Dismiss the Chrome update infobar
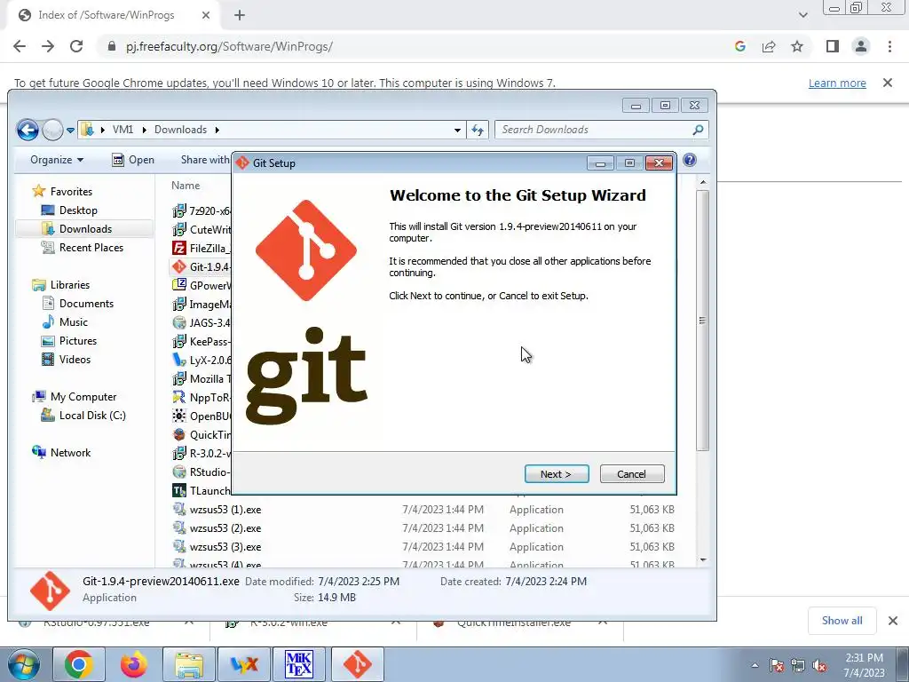The image size is (909, 682). [x=888, y=83]
